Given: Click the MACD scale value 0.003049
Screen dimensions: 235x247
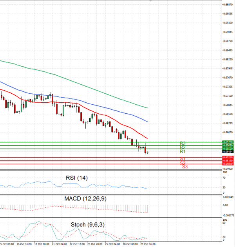Looking at the screenshot, I should tap(228, 197).
